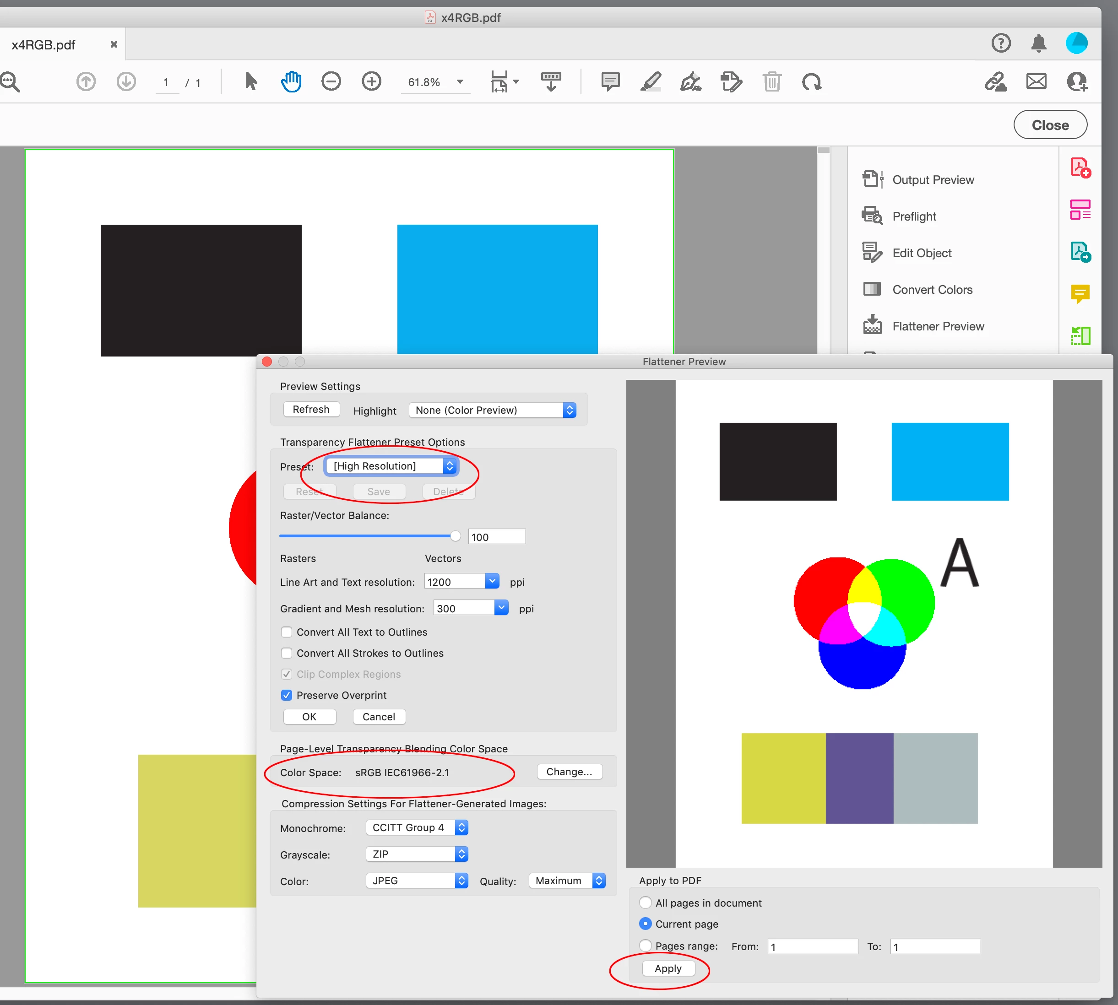Click the Pages range From field
The width and height of the screenshot is (1118, 1005).
pos(812,946)
